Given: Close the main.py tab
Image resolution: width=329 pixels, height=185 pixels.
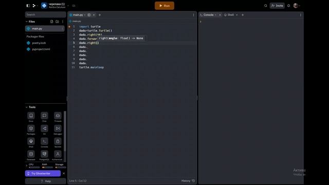Looking at the screenshot, I should click(x=94, y=15).
